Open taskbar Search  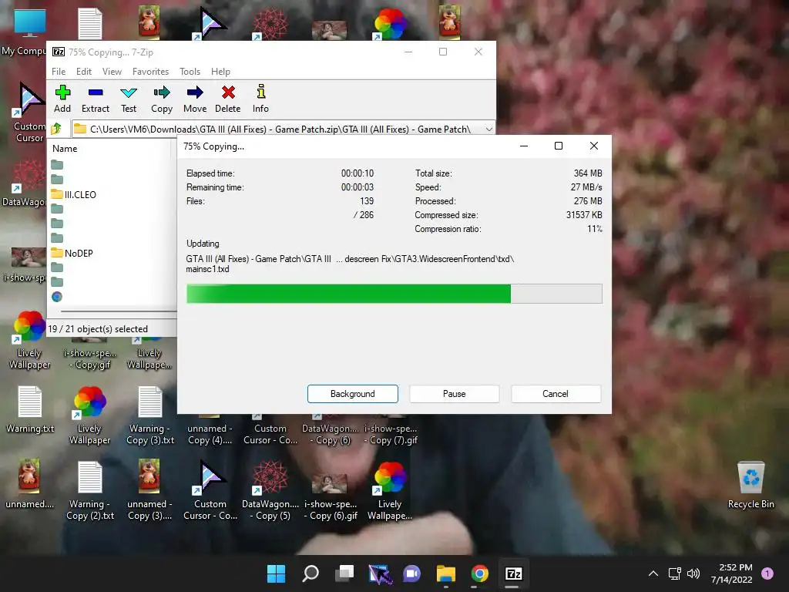click(x=310, y=573)
